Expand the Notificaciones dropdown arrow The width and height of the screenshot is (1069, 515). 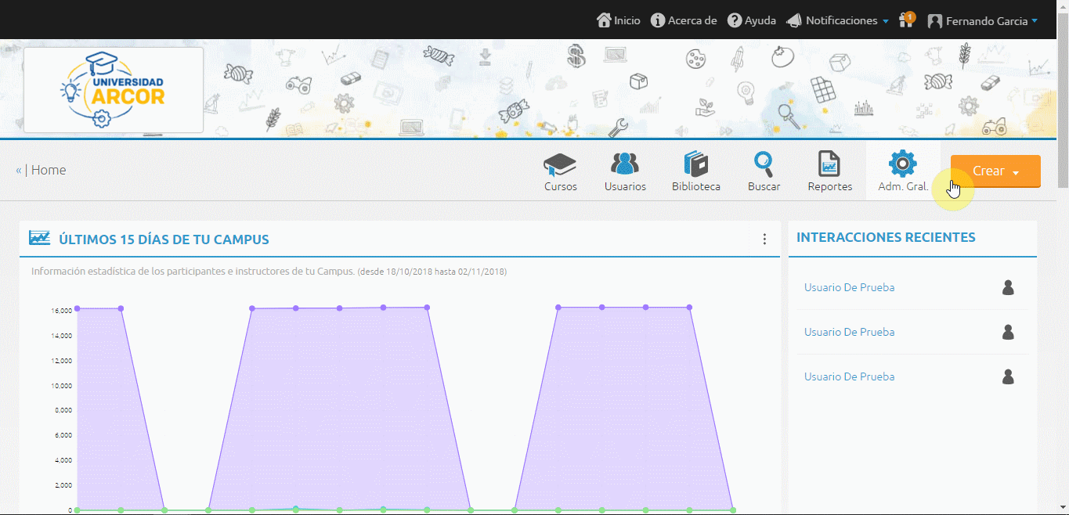coord(886,21)
